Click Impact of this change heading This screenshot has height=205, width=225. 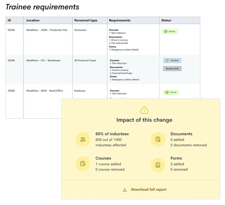click(x=144, y=120)
